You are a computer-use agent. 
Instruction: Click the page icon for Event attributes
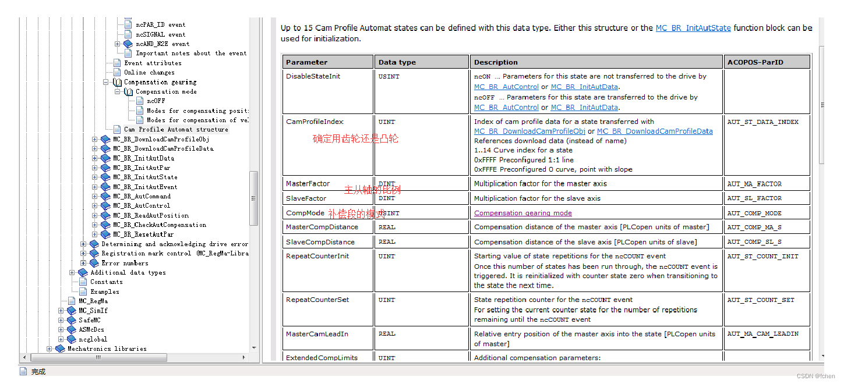click(116, 63)
